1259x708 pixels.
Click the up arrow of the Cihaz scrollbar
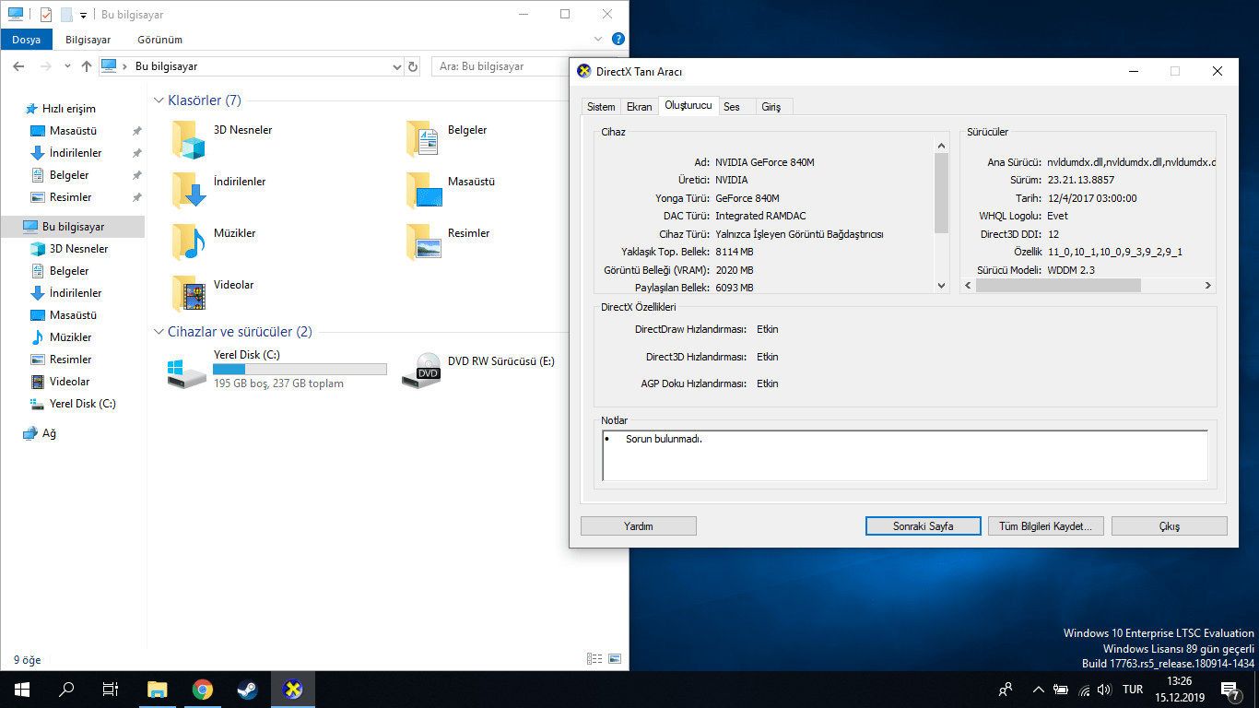tap(942, 145)
